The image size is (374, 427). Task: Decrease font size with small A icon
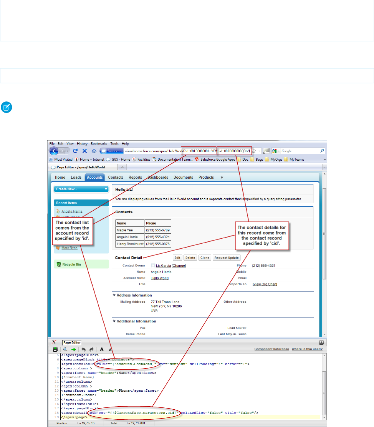110,350
